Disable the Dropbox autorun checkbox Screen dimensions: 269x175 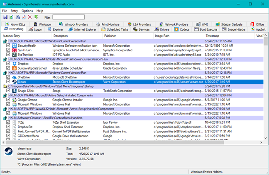coord(8,63)
